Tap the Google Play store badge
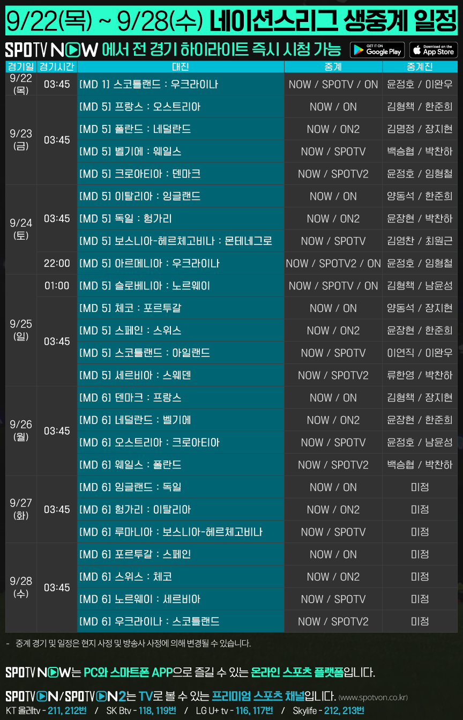 pos(377,50)
